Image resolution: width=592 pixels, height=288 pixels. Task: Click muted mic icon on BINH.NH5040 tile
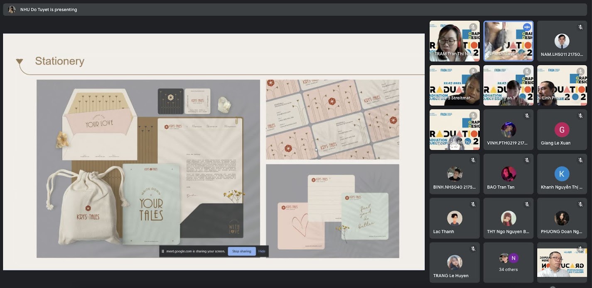pyautogui.click(x=473, y=160)
